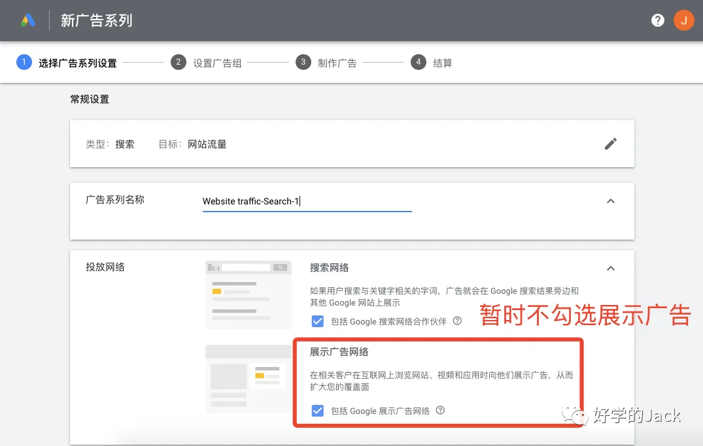The image size is (703, 446).
Task: Click the 展示广告网络 heading
Action: pos(339,352)
